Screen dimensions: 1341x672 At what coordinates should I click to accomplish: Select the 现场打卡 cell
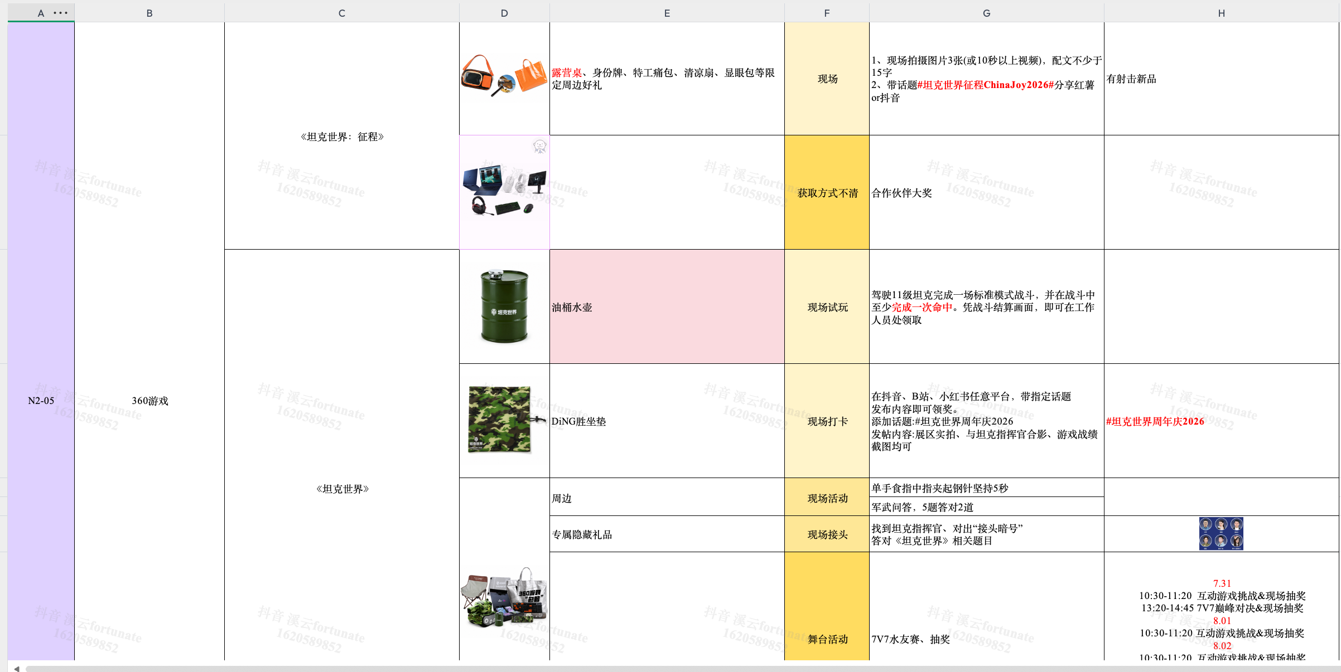click(827, 421)
